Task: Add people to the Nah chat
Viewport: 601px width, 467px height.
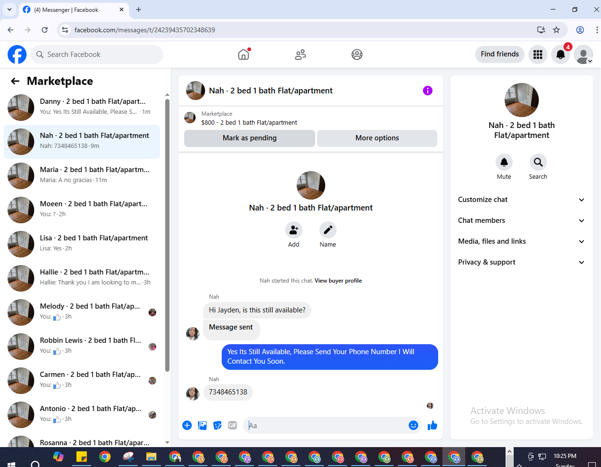Action: pyautogui.click(x=294, y=230)
